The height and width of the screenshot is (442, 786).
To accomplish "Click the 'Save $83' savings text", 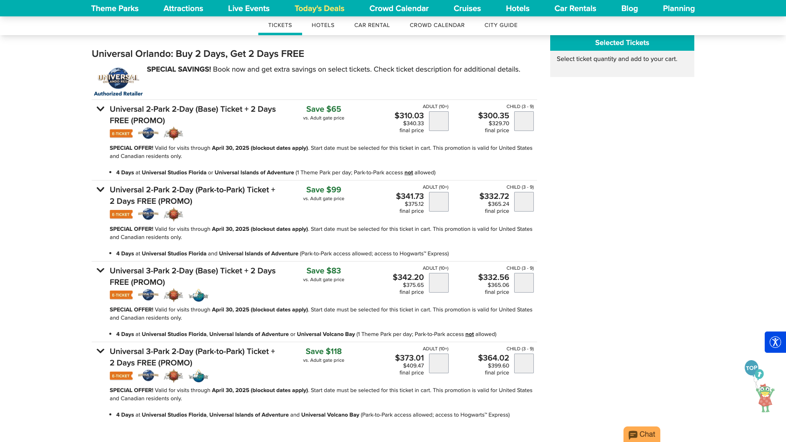I will pyautogui.click(x=323, y=271).
